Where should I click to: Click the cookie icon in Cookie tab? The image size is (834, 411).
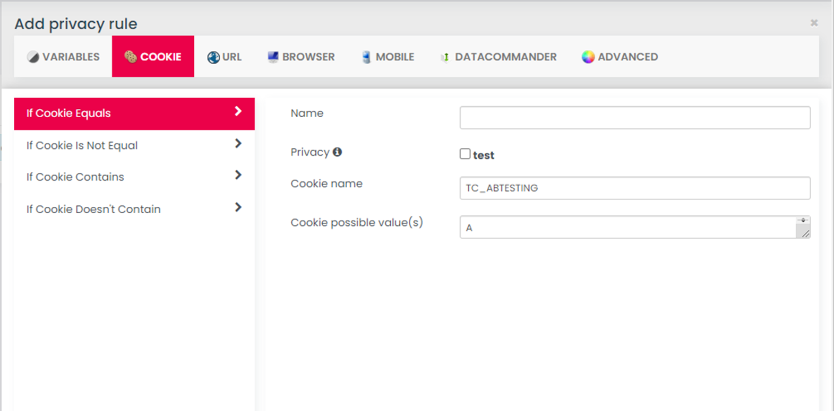[131, 57]
